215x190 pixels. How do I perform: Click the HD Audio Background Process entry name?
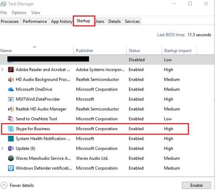[43, 79]
